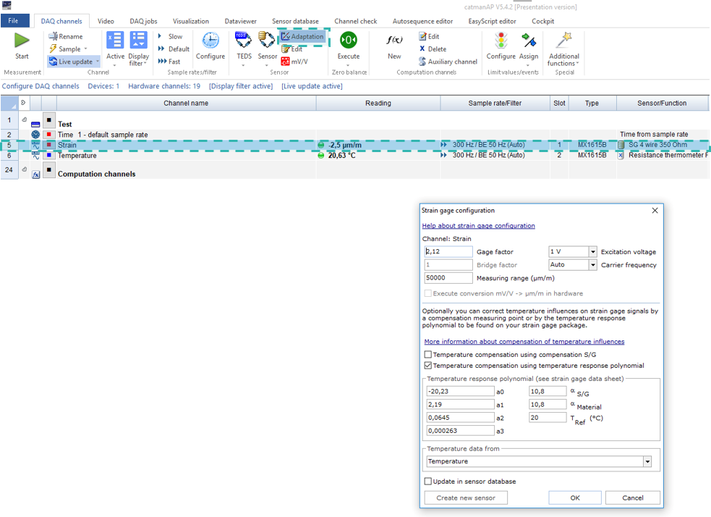Expand the Sample dropdown arrow
The width and height of the screenshot is (711, 517).
85,49
